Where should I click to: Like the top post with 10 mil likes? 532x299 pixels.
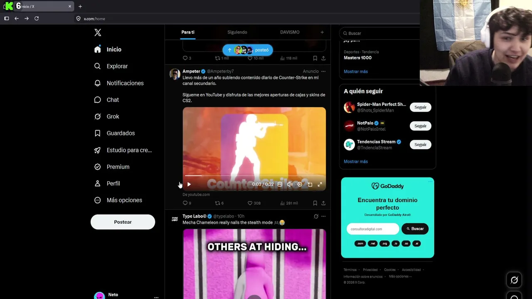click(256, 58)
